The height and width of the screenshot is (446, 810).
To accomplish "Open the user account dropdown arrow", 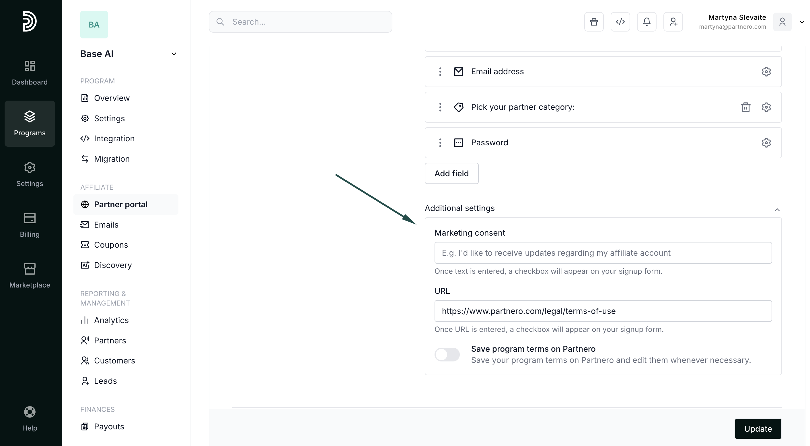I will pyautogui.click(x=801, y=22).
